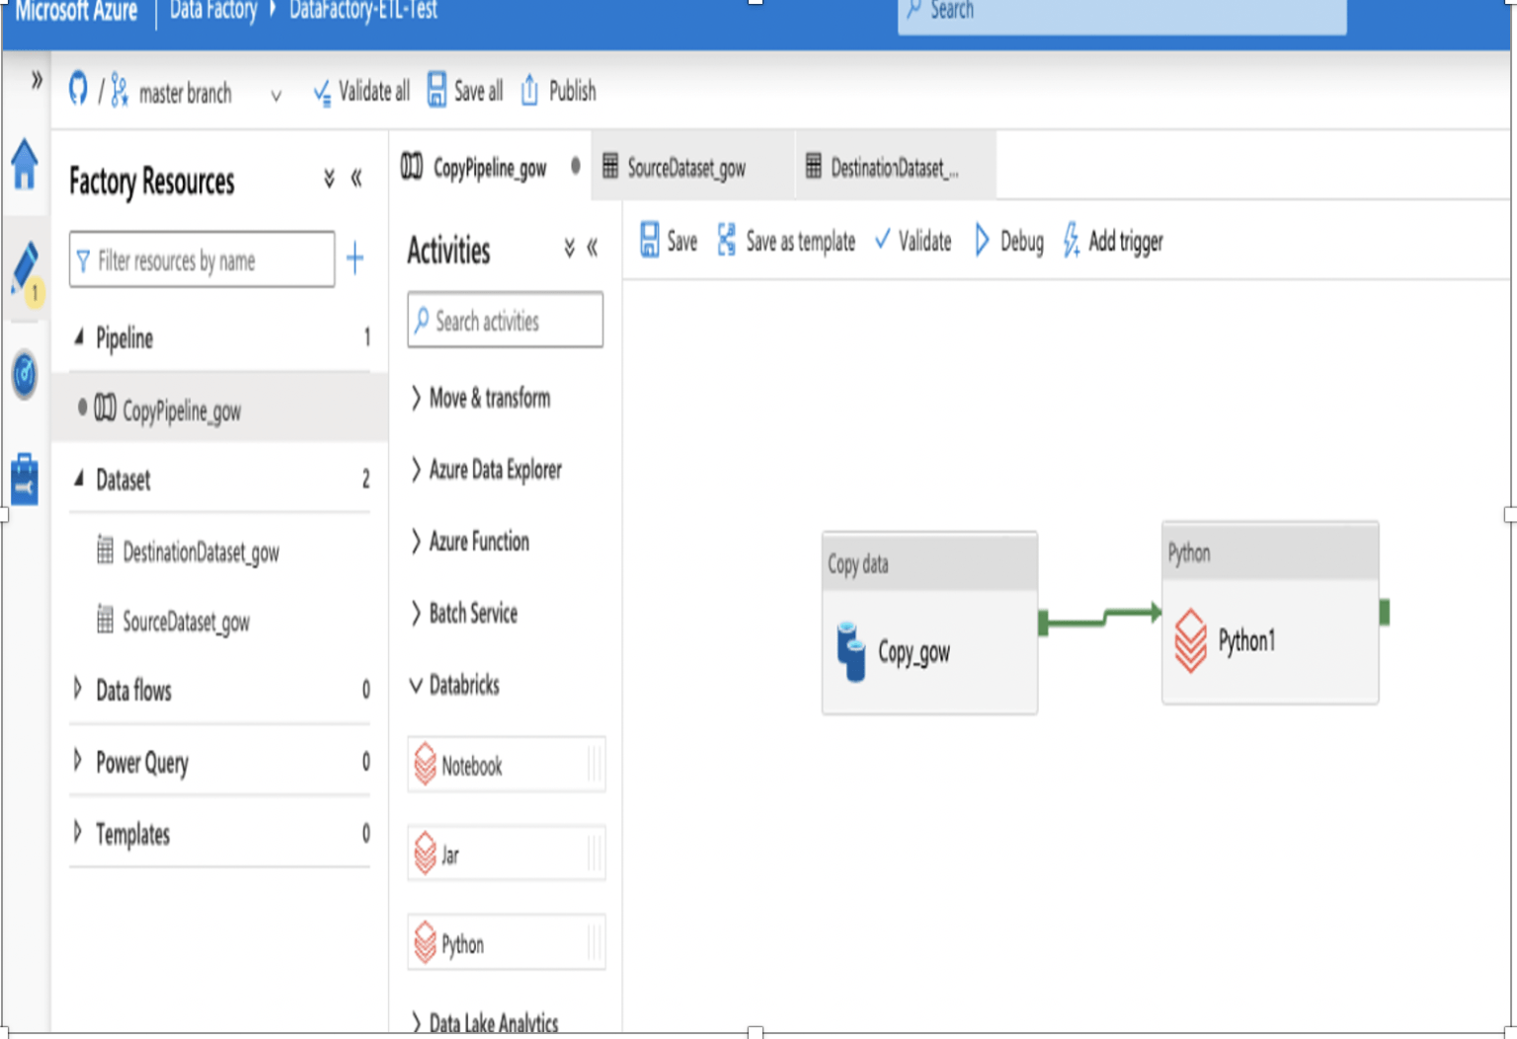This screenshot has height=1039, width=1517.
Task: Focus the Filter resources by name field
Action: click(x=201, y=260)
